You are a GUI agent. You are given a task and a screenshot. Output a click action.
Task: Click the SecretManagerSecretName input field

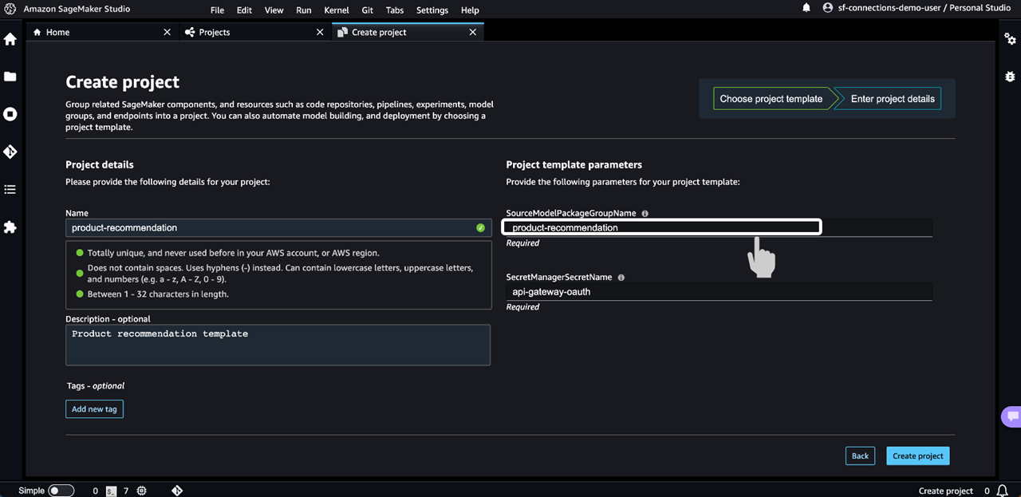719,292
